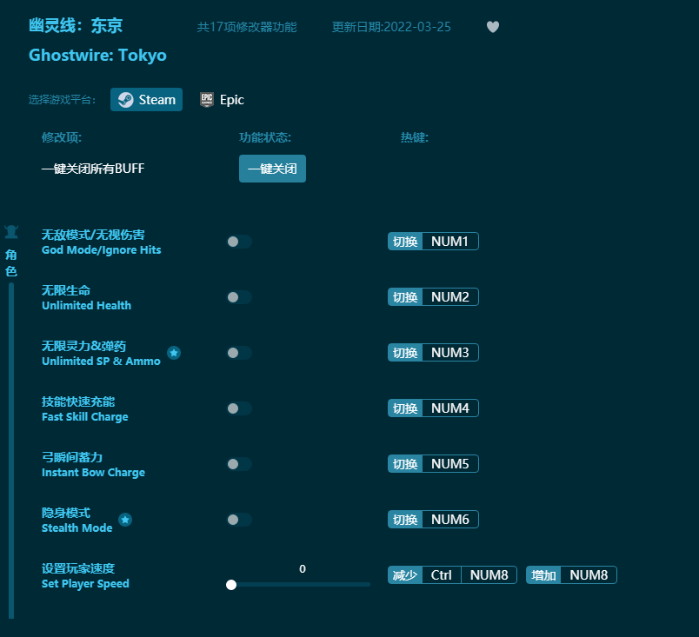This screenshot has width=699, height=637.
Task: Click the Instant Bow Charge label
Action: point(93,473)
